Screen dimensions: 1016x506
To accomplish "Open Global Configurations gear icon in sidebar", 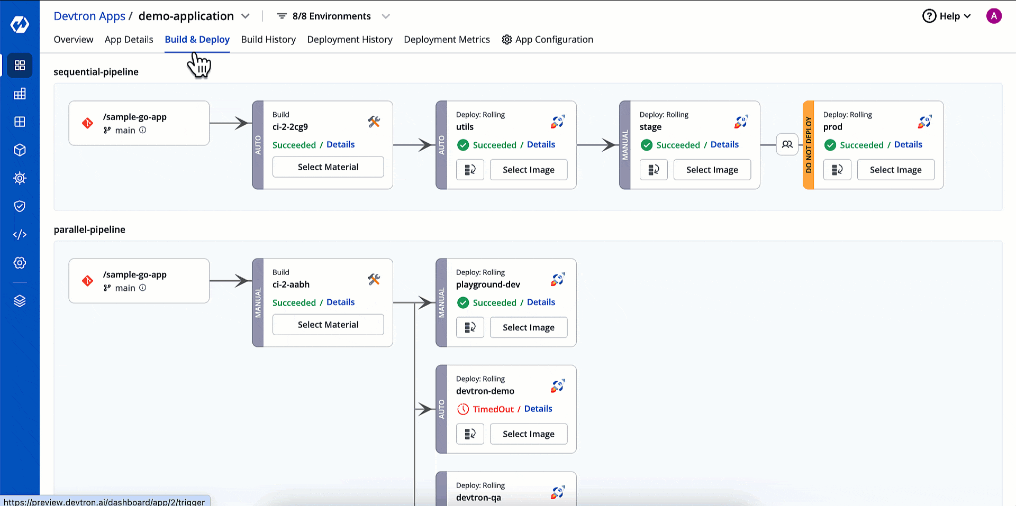I will (x=20, y=263).
